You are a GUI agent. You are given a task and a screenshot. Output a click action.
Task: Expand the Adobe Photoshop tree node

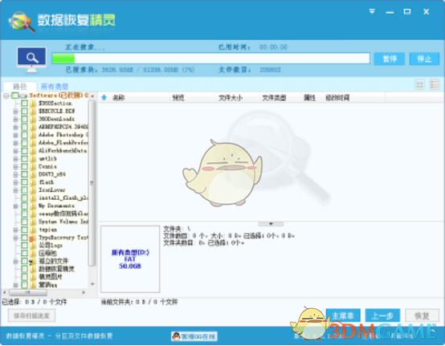15,135
